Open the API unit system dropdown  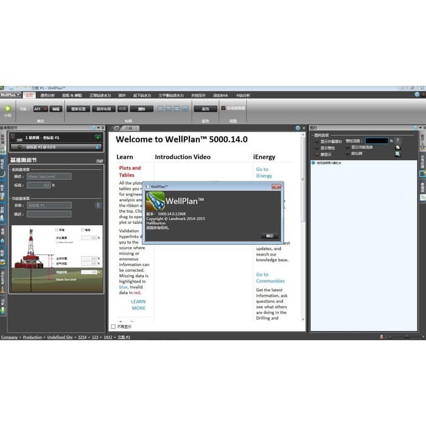tap(41, 109)
